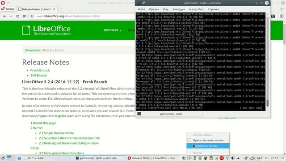Open the volume speaker tray icon
The height and width of the screenshot is (161, 286).
233,158
